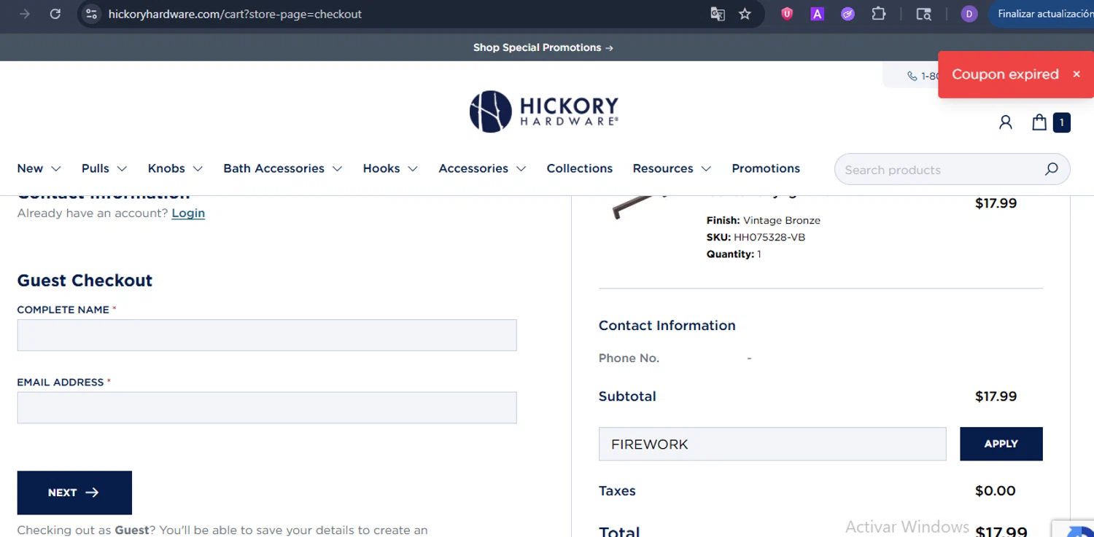This screenshot has width=1094, height=537.
Task: Expand the Hooks menu
Action: [x=390, y=168]
